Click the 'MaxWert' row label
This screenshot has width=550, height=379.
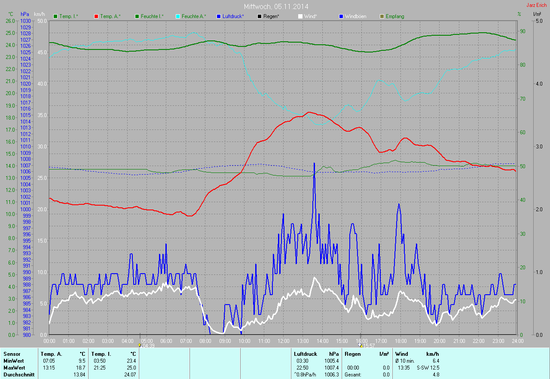click(14, 368)
